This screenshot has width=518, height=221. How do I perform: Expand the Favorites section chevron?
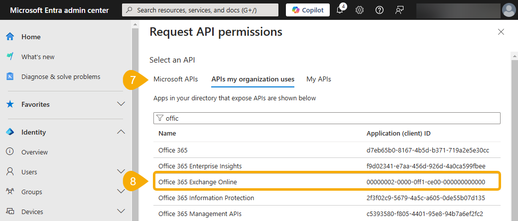(121, 104)
